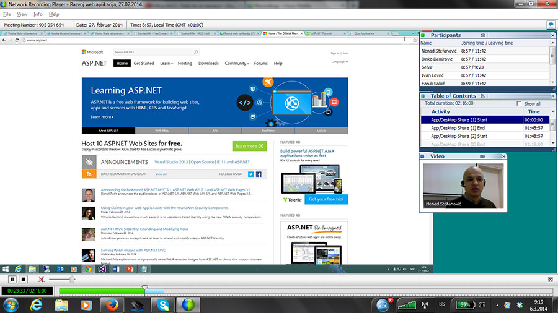Image resolution: width=558 pixels, height=313 pixels.
Task: Click the Table of Contents panel header icon
Action: pos(482,96)
